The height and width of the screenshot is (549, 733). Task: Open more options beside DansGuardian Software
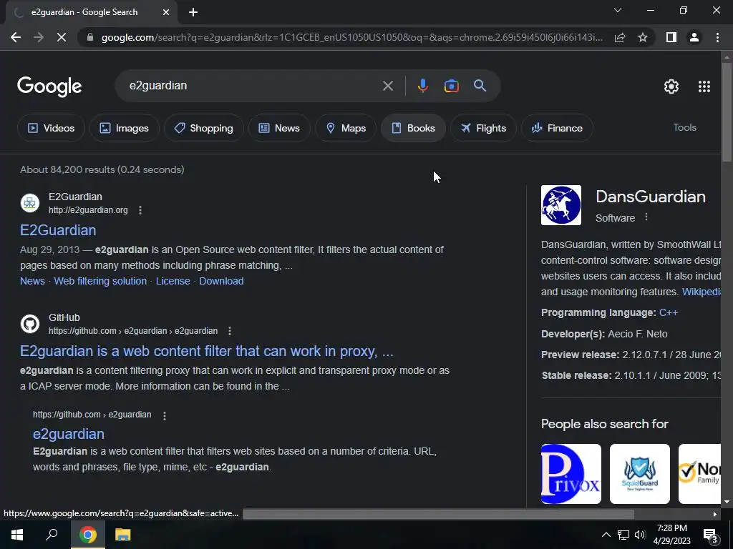tap(646, 217)
